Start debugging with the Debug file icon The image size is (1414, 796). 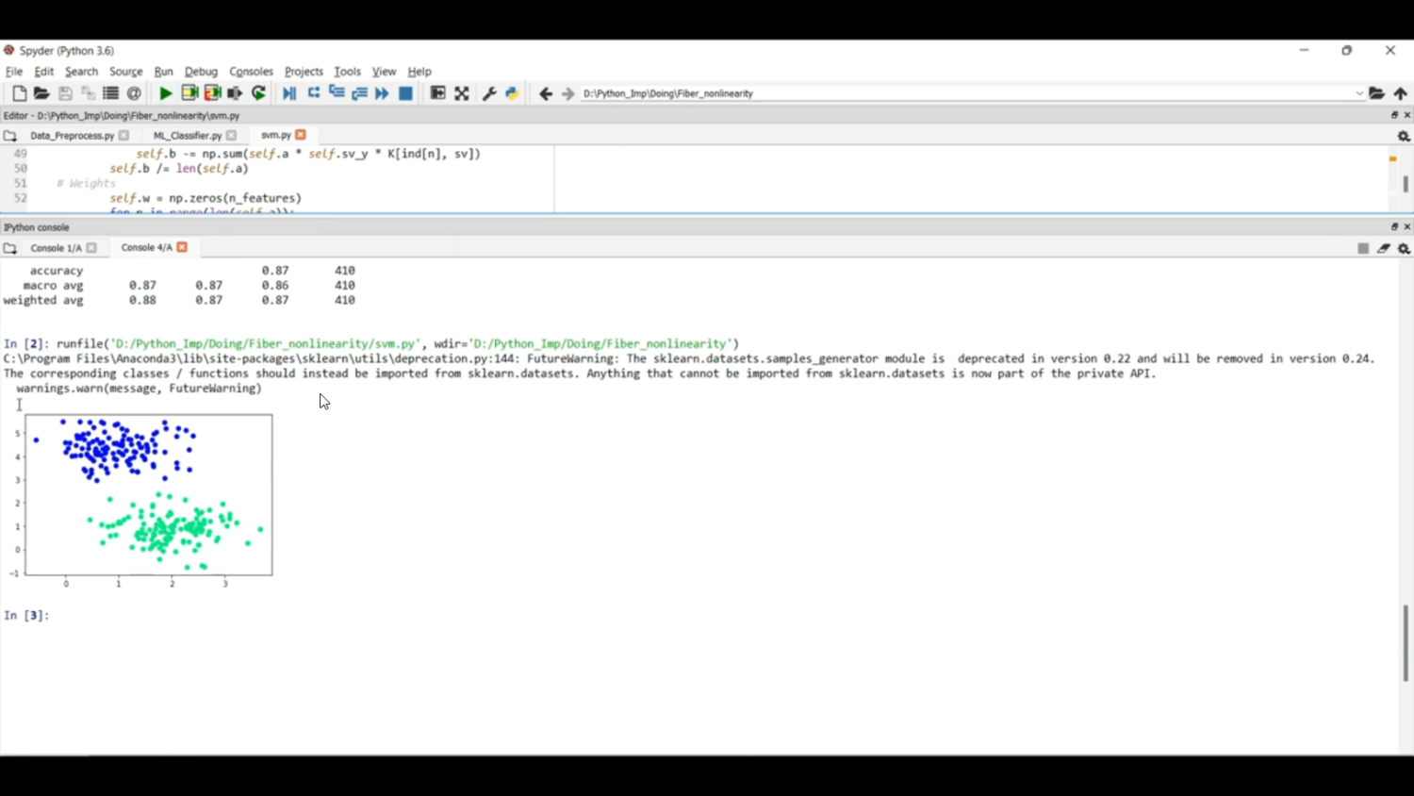coord(289,93)
